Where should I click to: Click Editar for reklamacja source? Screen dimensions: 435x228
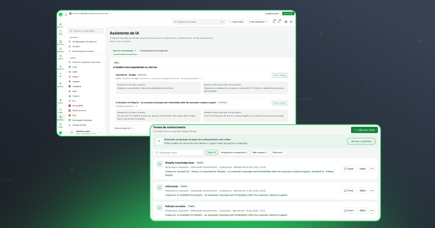pyautogui.click(x=362, y=191)
